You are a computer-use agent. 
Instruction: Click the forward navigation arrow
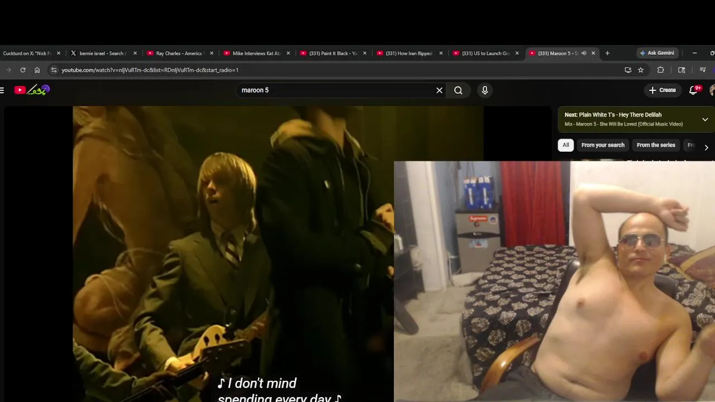(8, 70)
